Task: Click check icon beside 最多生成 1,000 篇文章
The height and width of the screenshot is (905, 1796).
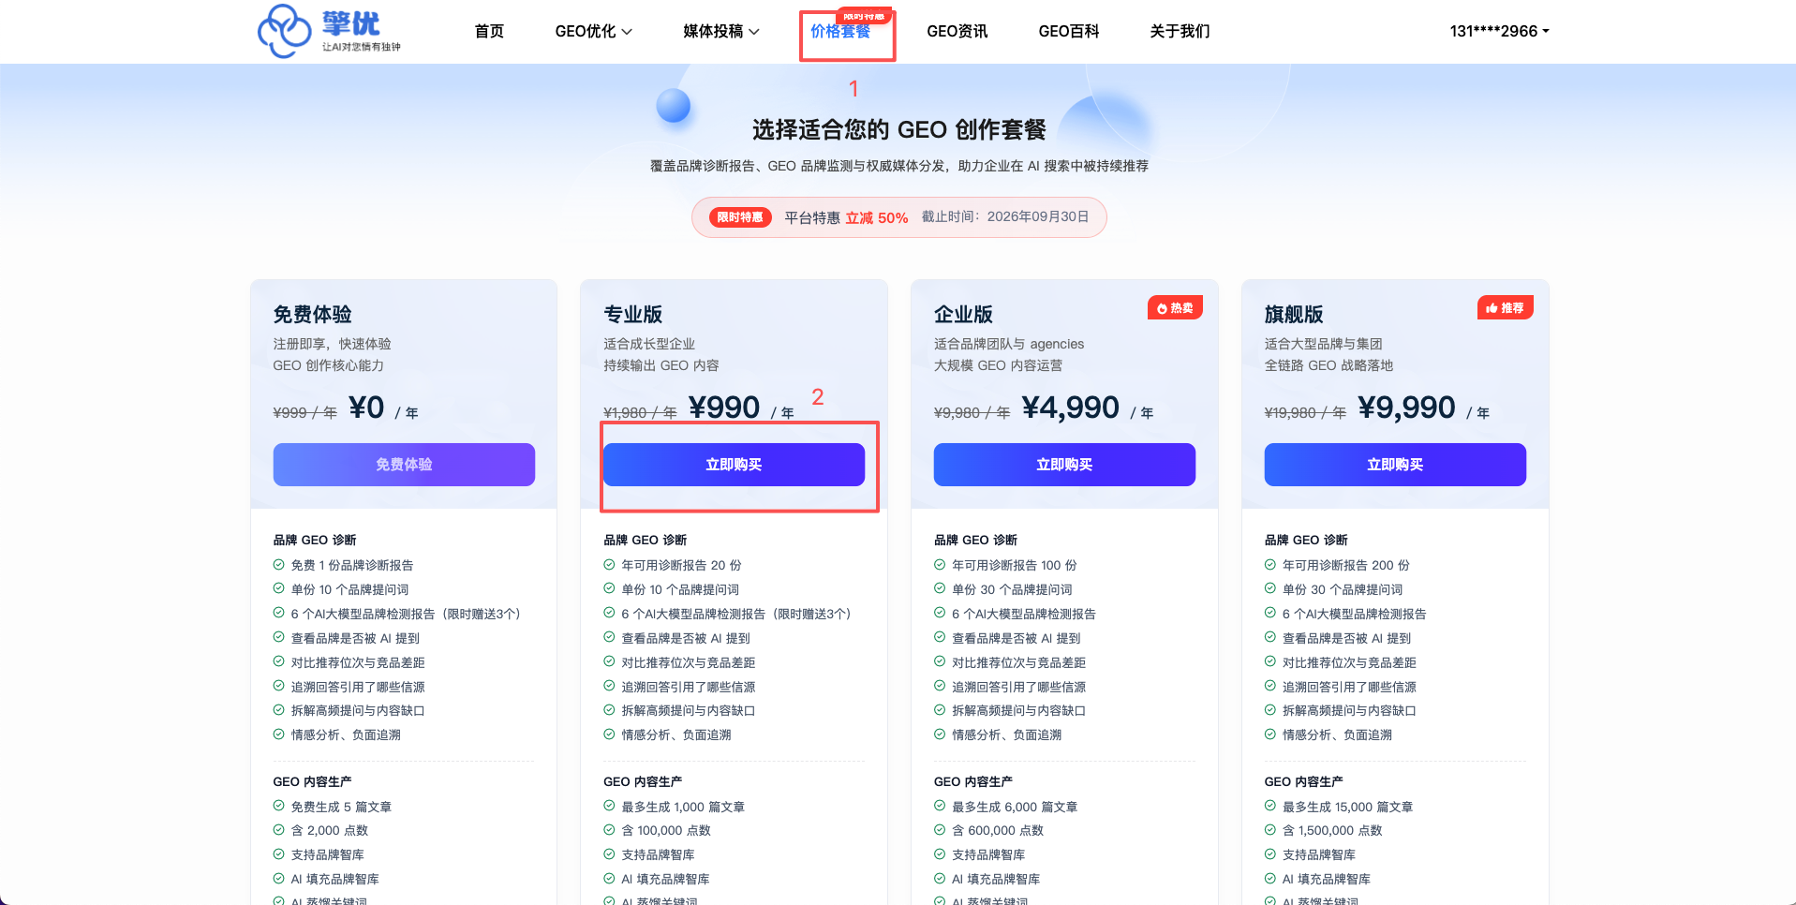Action: click(609, 806)
